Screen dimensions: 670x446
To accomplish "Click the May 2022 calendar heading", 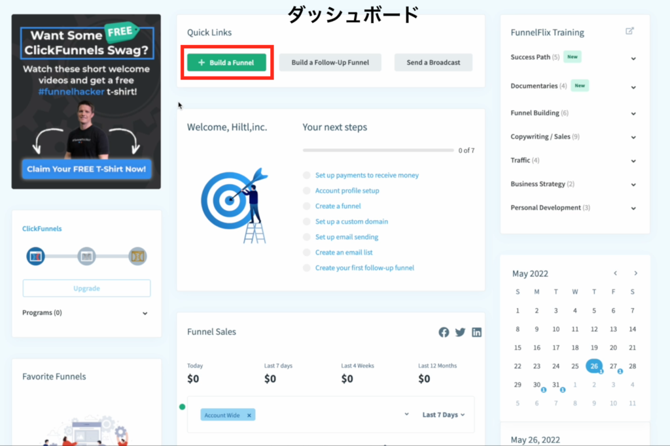I will tap(530, 274).
